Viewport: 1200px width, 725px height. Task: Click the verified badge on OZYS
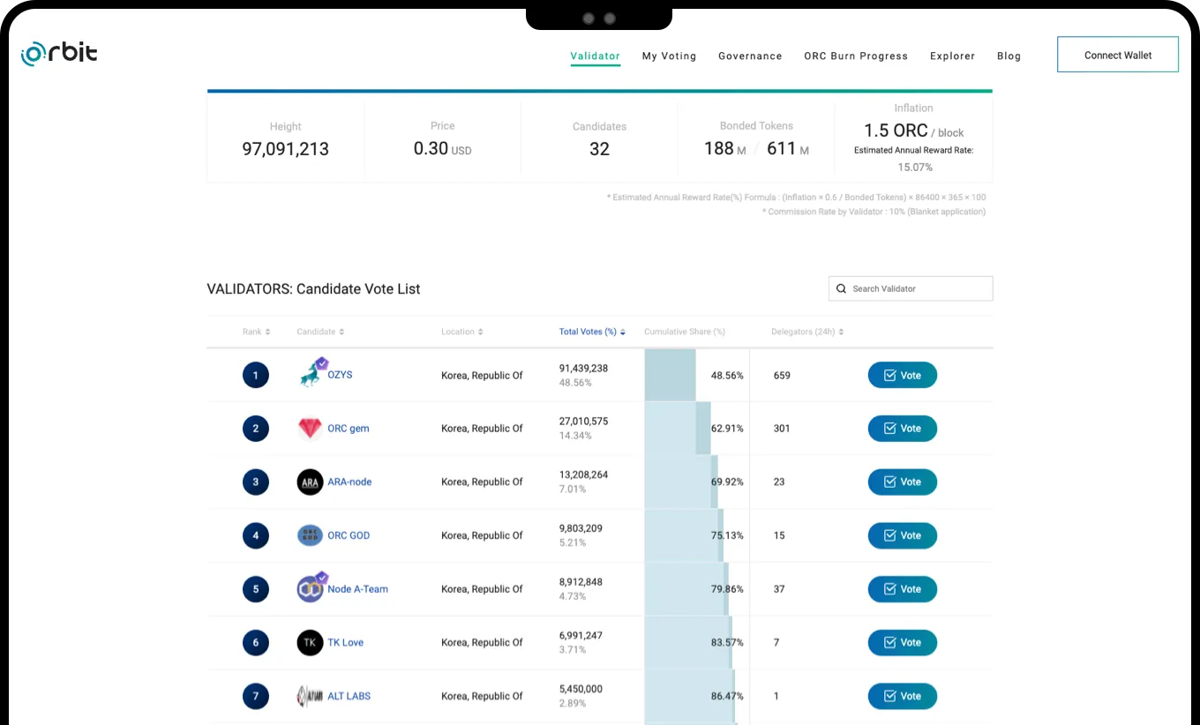coord(323,362)
